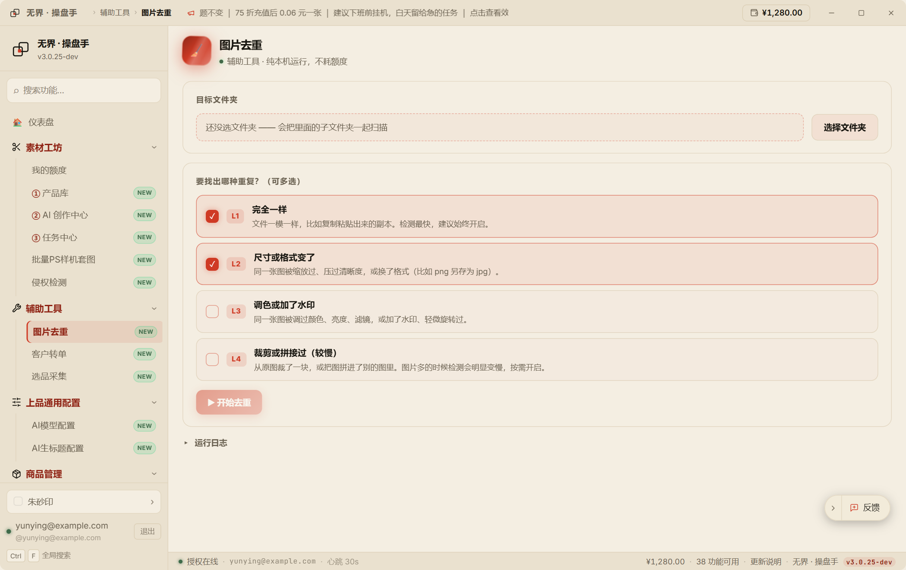Click the L2 level badge
906x570 pixels.
coord(236,264)
